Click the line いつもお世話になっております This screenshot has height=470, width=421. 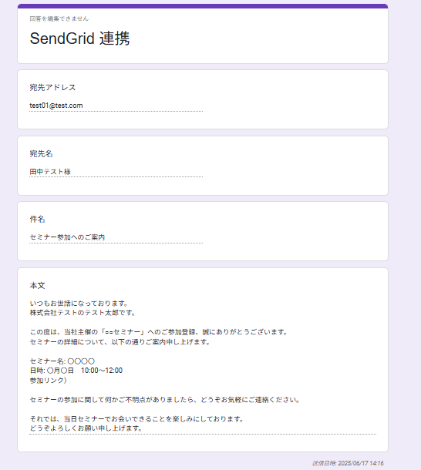point(79,304)
